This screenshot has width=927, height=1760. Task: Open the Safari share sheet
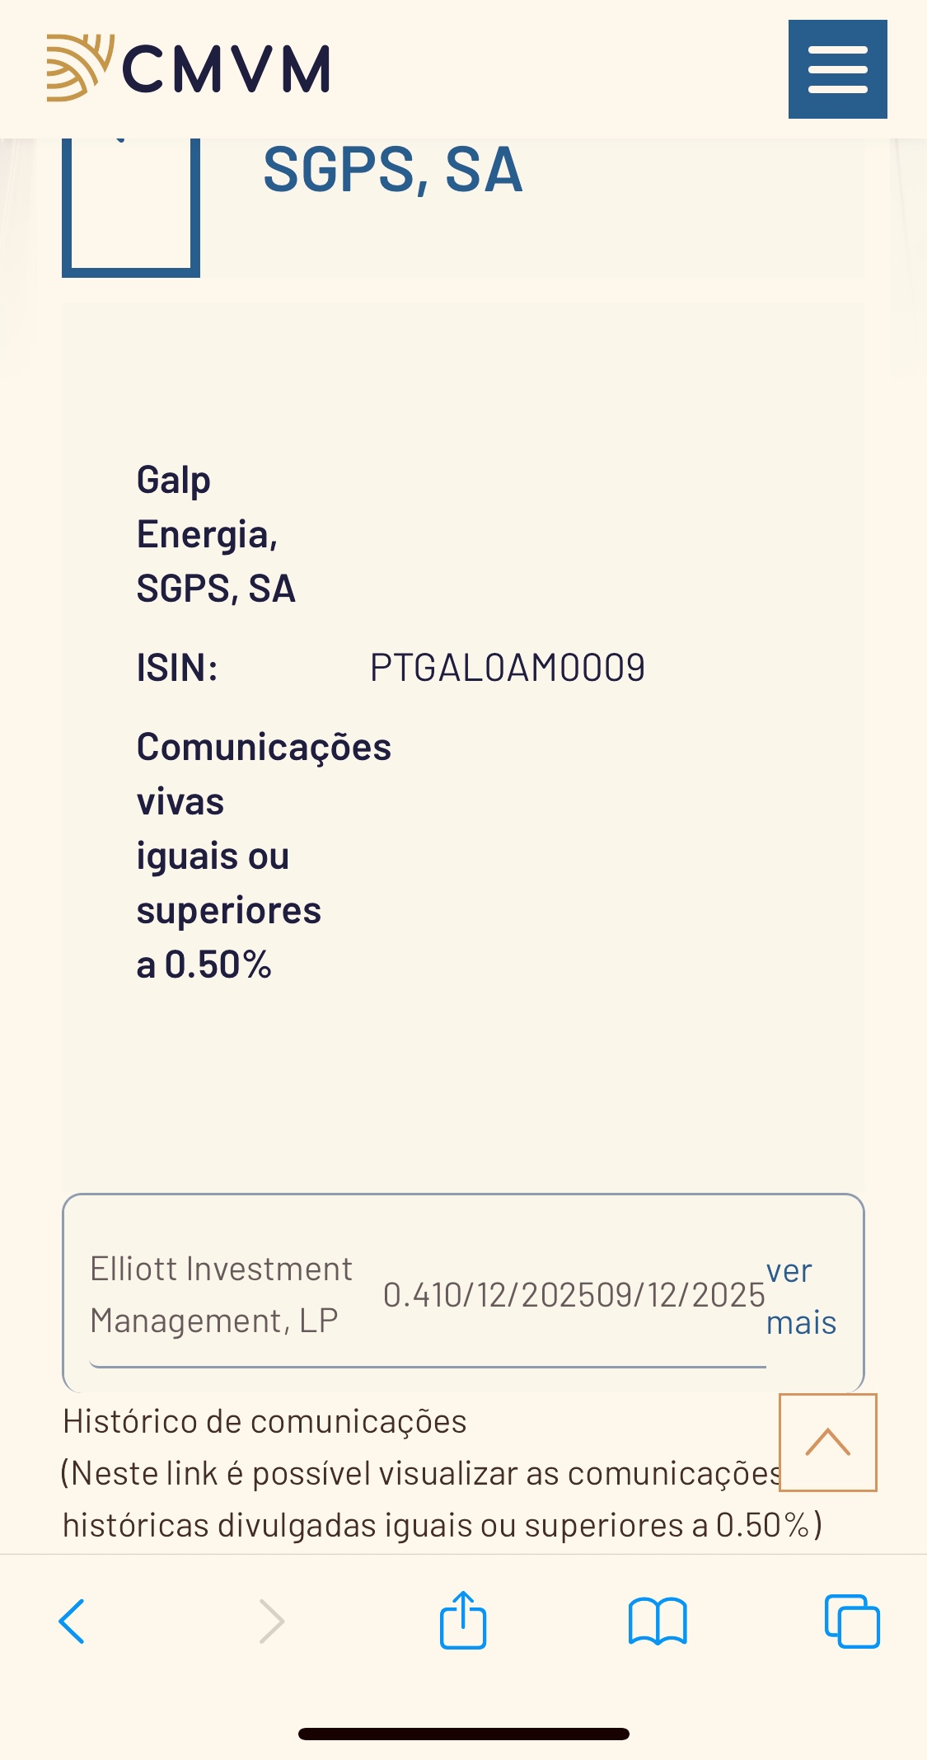coord(463,1621)
